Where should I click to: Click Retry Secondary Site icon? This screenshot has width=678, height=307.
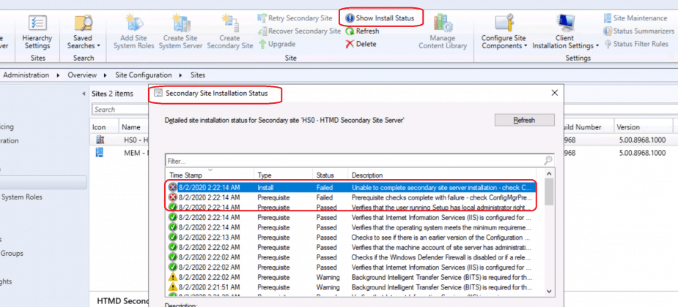click(264, 18)
